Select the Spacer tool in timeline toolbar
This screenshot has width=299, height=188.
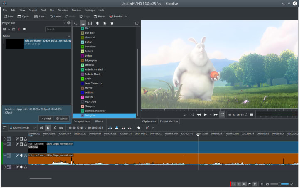pyautogui.click(x=61, y=128)
